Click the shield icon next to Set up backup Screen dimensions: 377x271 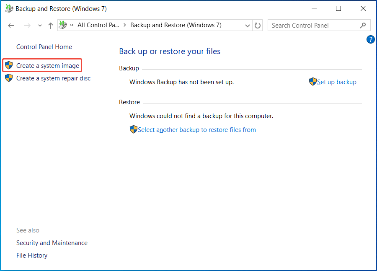pos(312,82)
